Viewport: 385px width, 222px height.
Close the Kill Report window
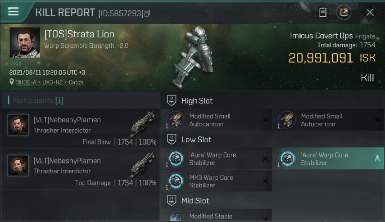click(x=370, y=12)
